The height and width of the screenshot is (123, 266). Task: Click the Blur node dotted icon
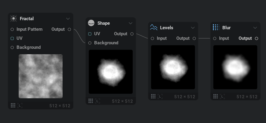pos(216,28)
